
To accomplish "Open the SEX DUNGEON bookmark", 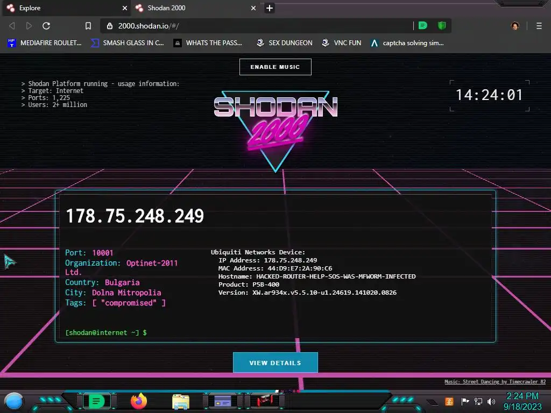I will click(x=285, y=43).
